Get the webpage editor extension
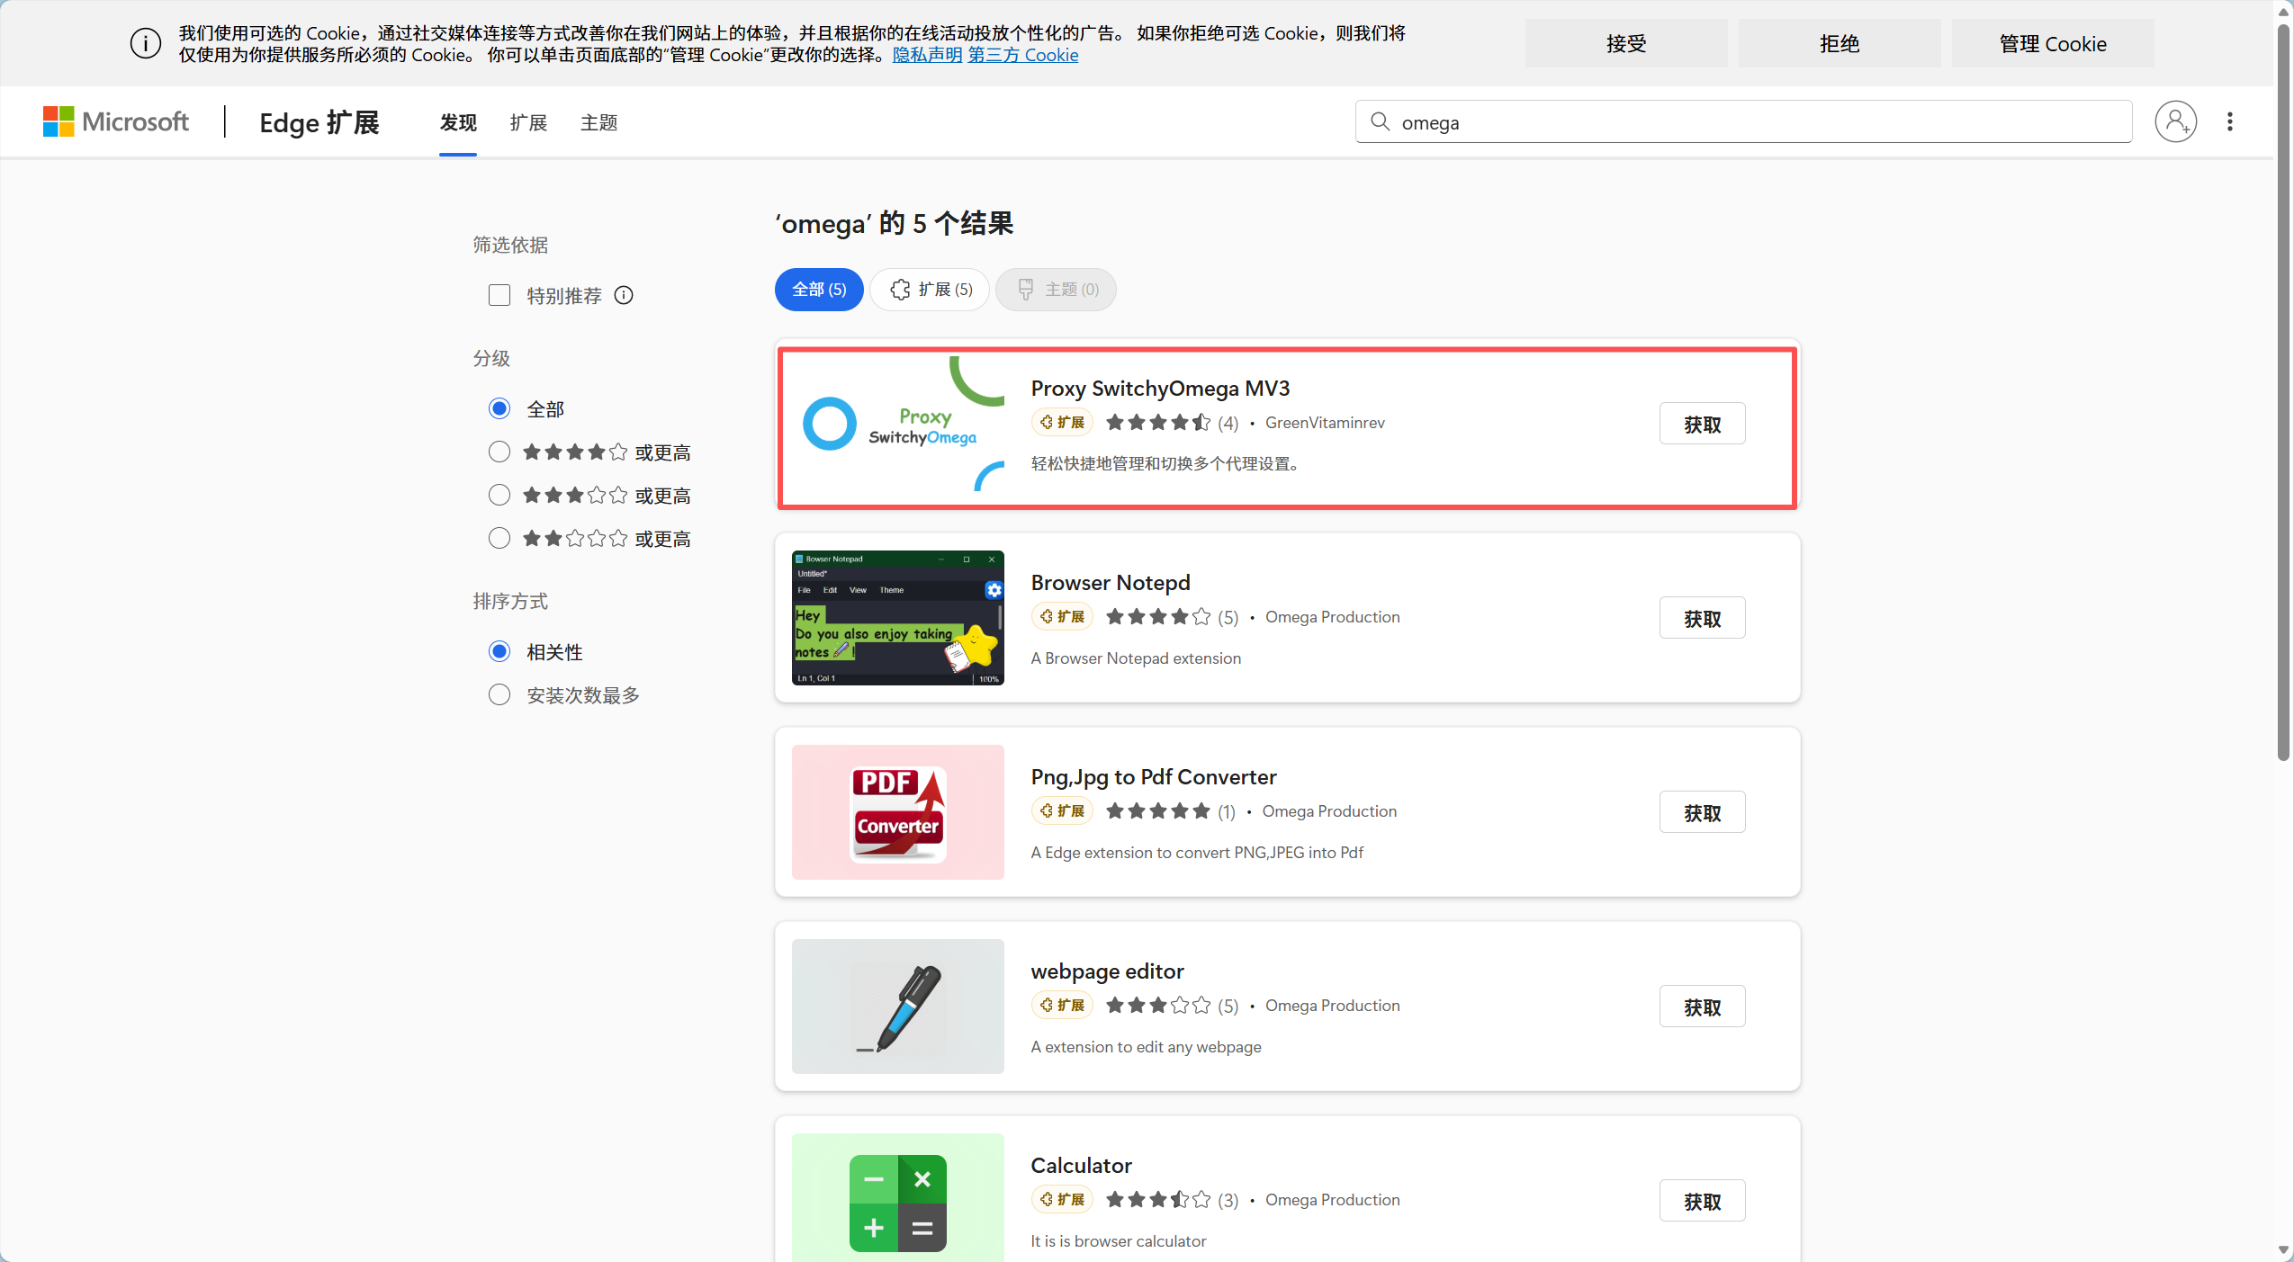The image size is (2294, 1262). pos(1702,1007)
